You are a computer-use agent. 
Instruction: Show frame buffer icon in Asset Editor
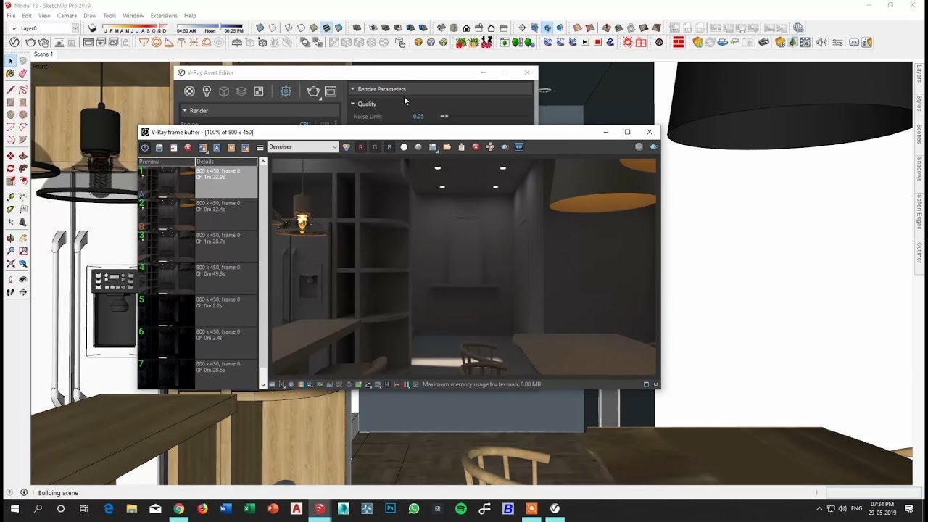(x=331, y=91)
